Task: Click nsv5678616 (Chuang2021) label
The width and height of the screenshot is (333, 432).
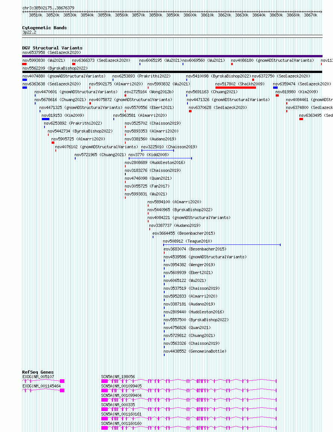Action: (x=60, y=100)
